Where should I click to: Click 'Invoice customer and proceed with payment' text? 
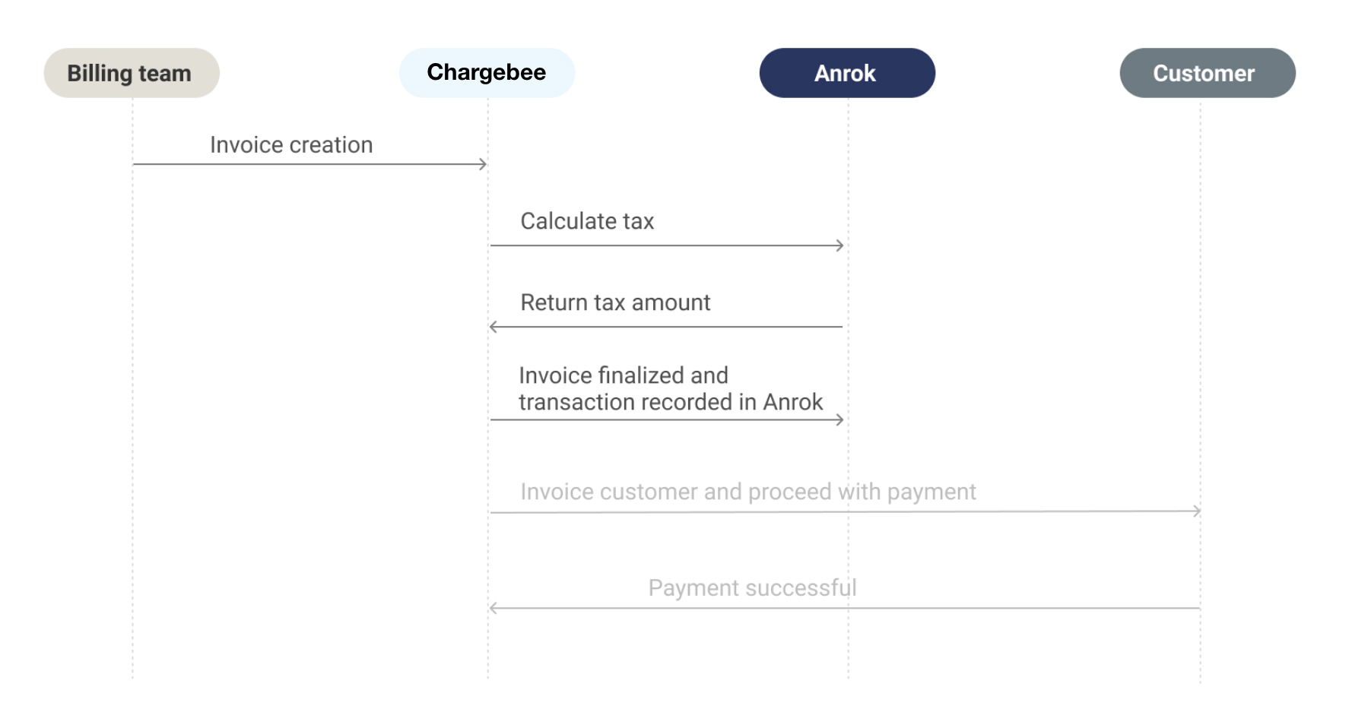pyautogui.click(x=748, y=492)
